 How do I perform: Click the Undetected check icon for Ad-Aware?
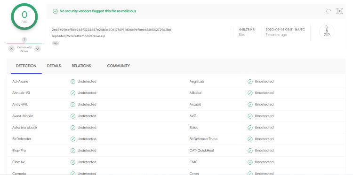pyautogui.click(x=73, y=82)
